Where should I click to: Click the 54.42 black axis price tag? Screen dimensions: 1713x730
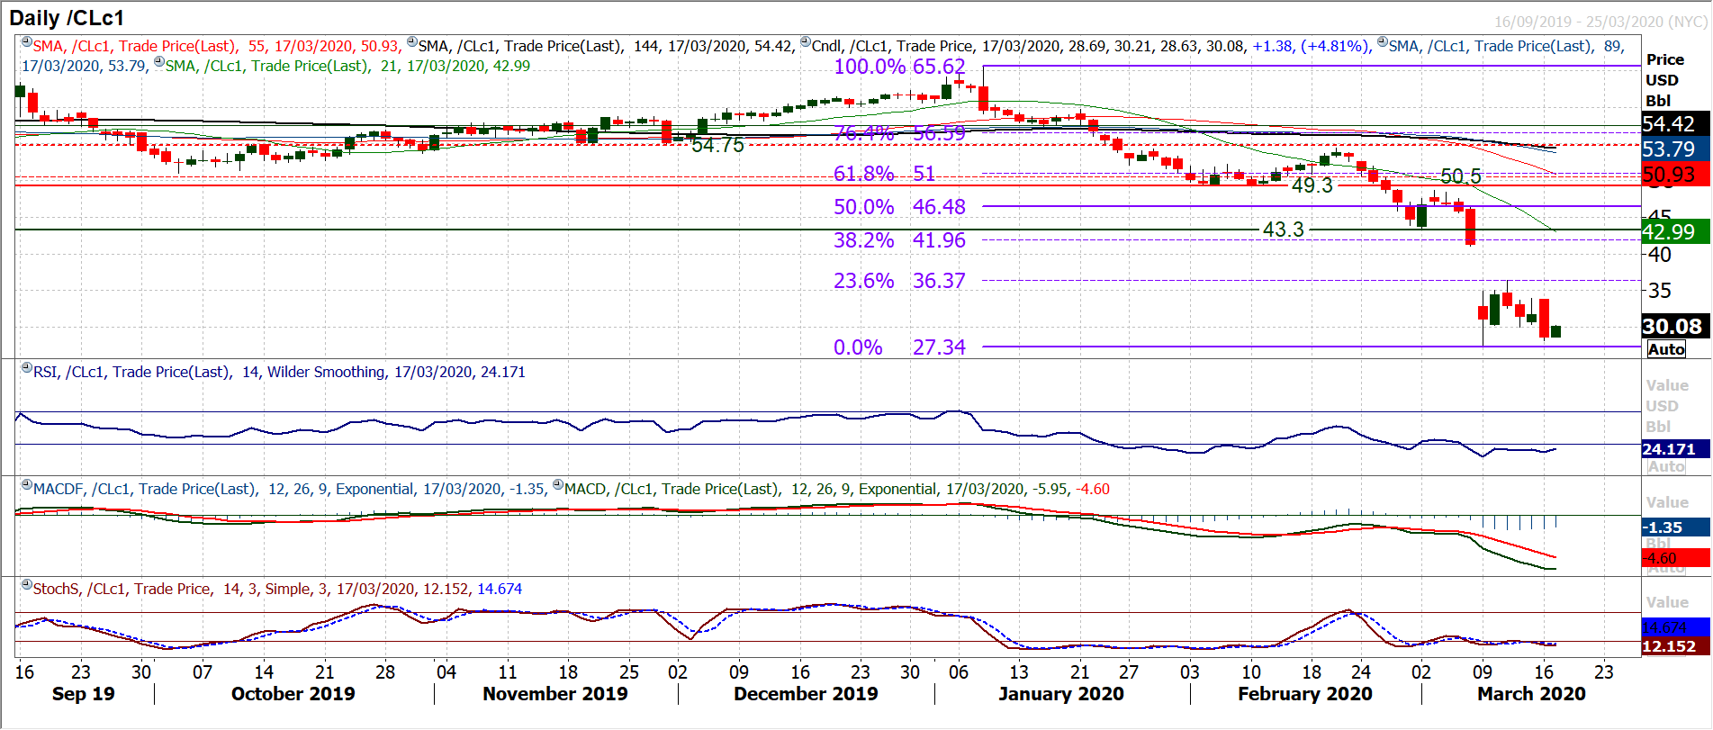click(x=1675, y=124)
